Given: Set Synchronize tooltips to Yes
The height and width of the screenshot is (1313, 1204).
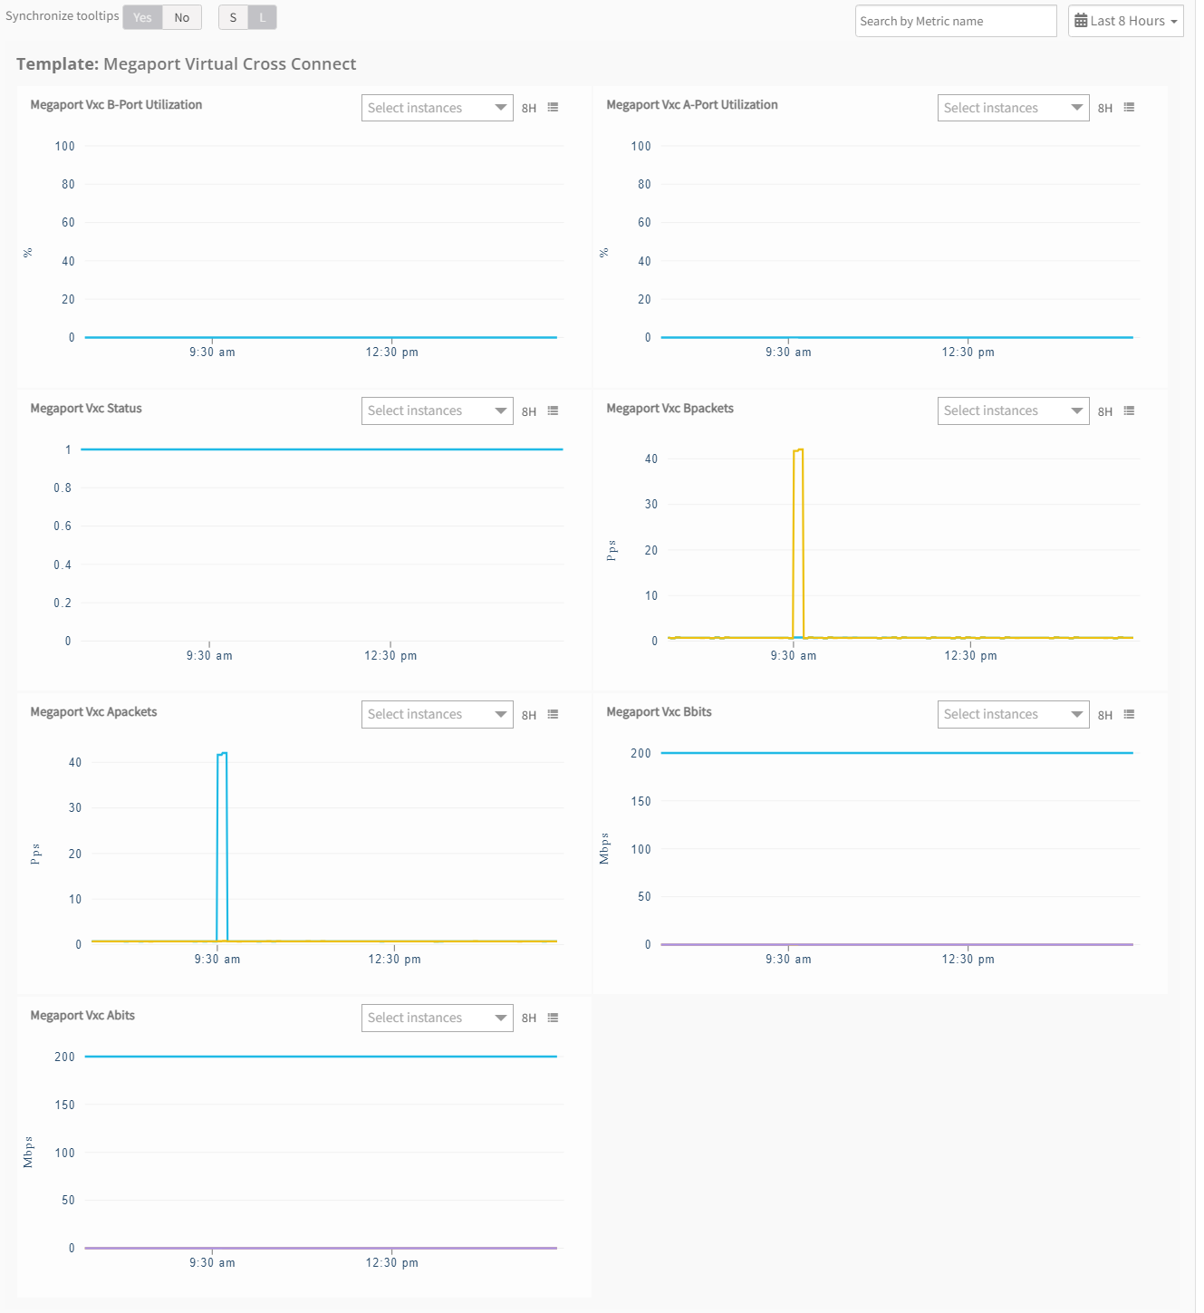Looking at the screenshot, I should [142, 17].
